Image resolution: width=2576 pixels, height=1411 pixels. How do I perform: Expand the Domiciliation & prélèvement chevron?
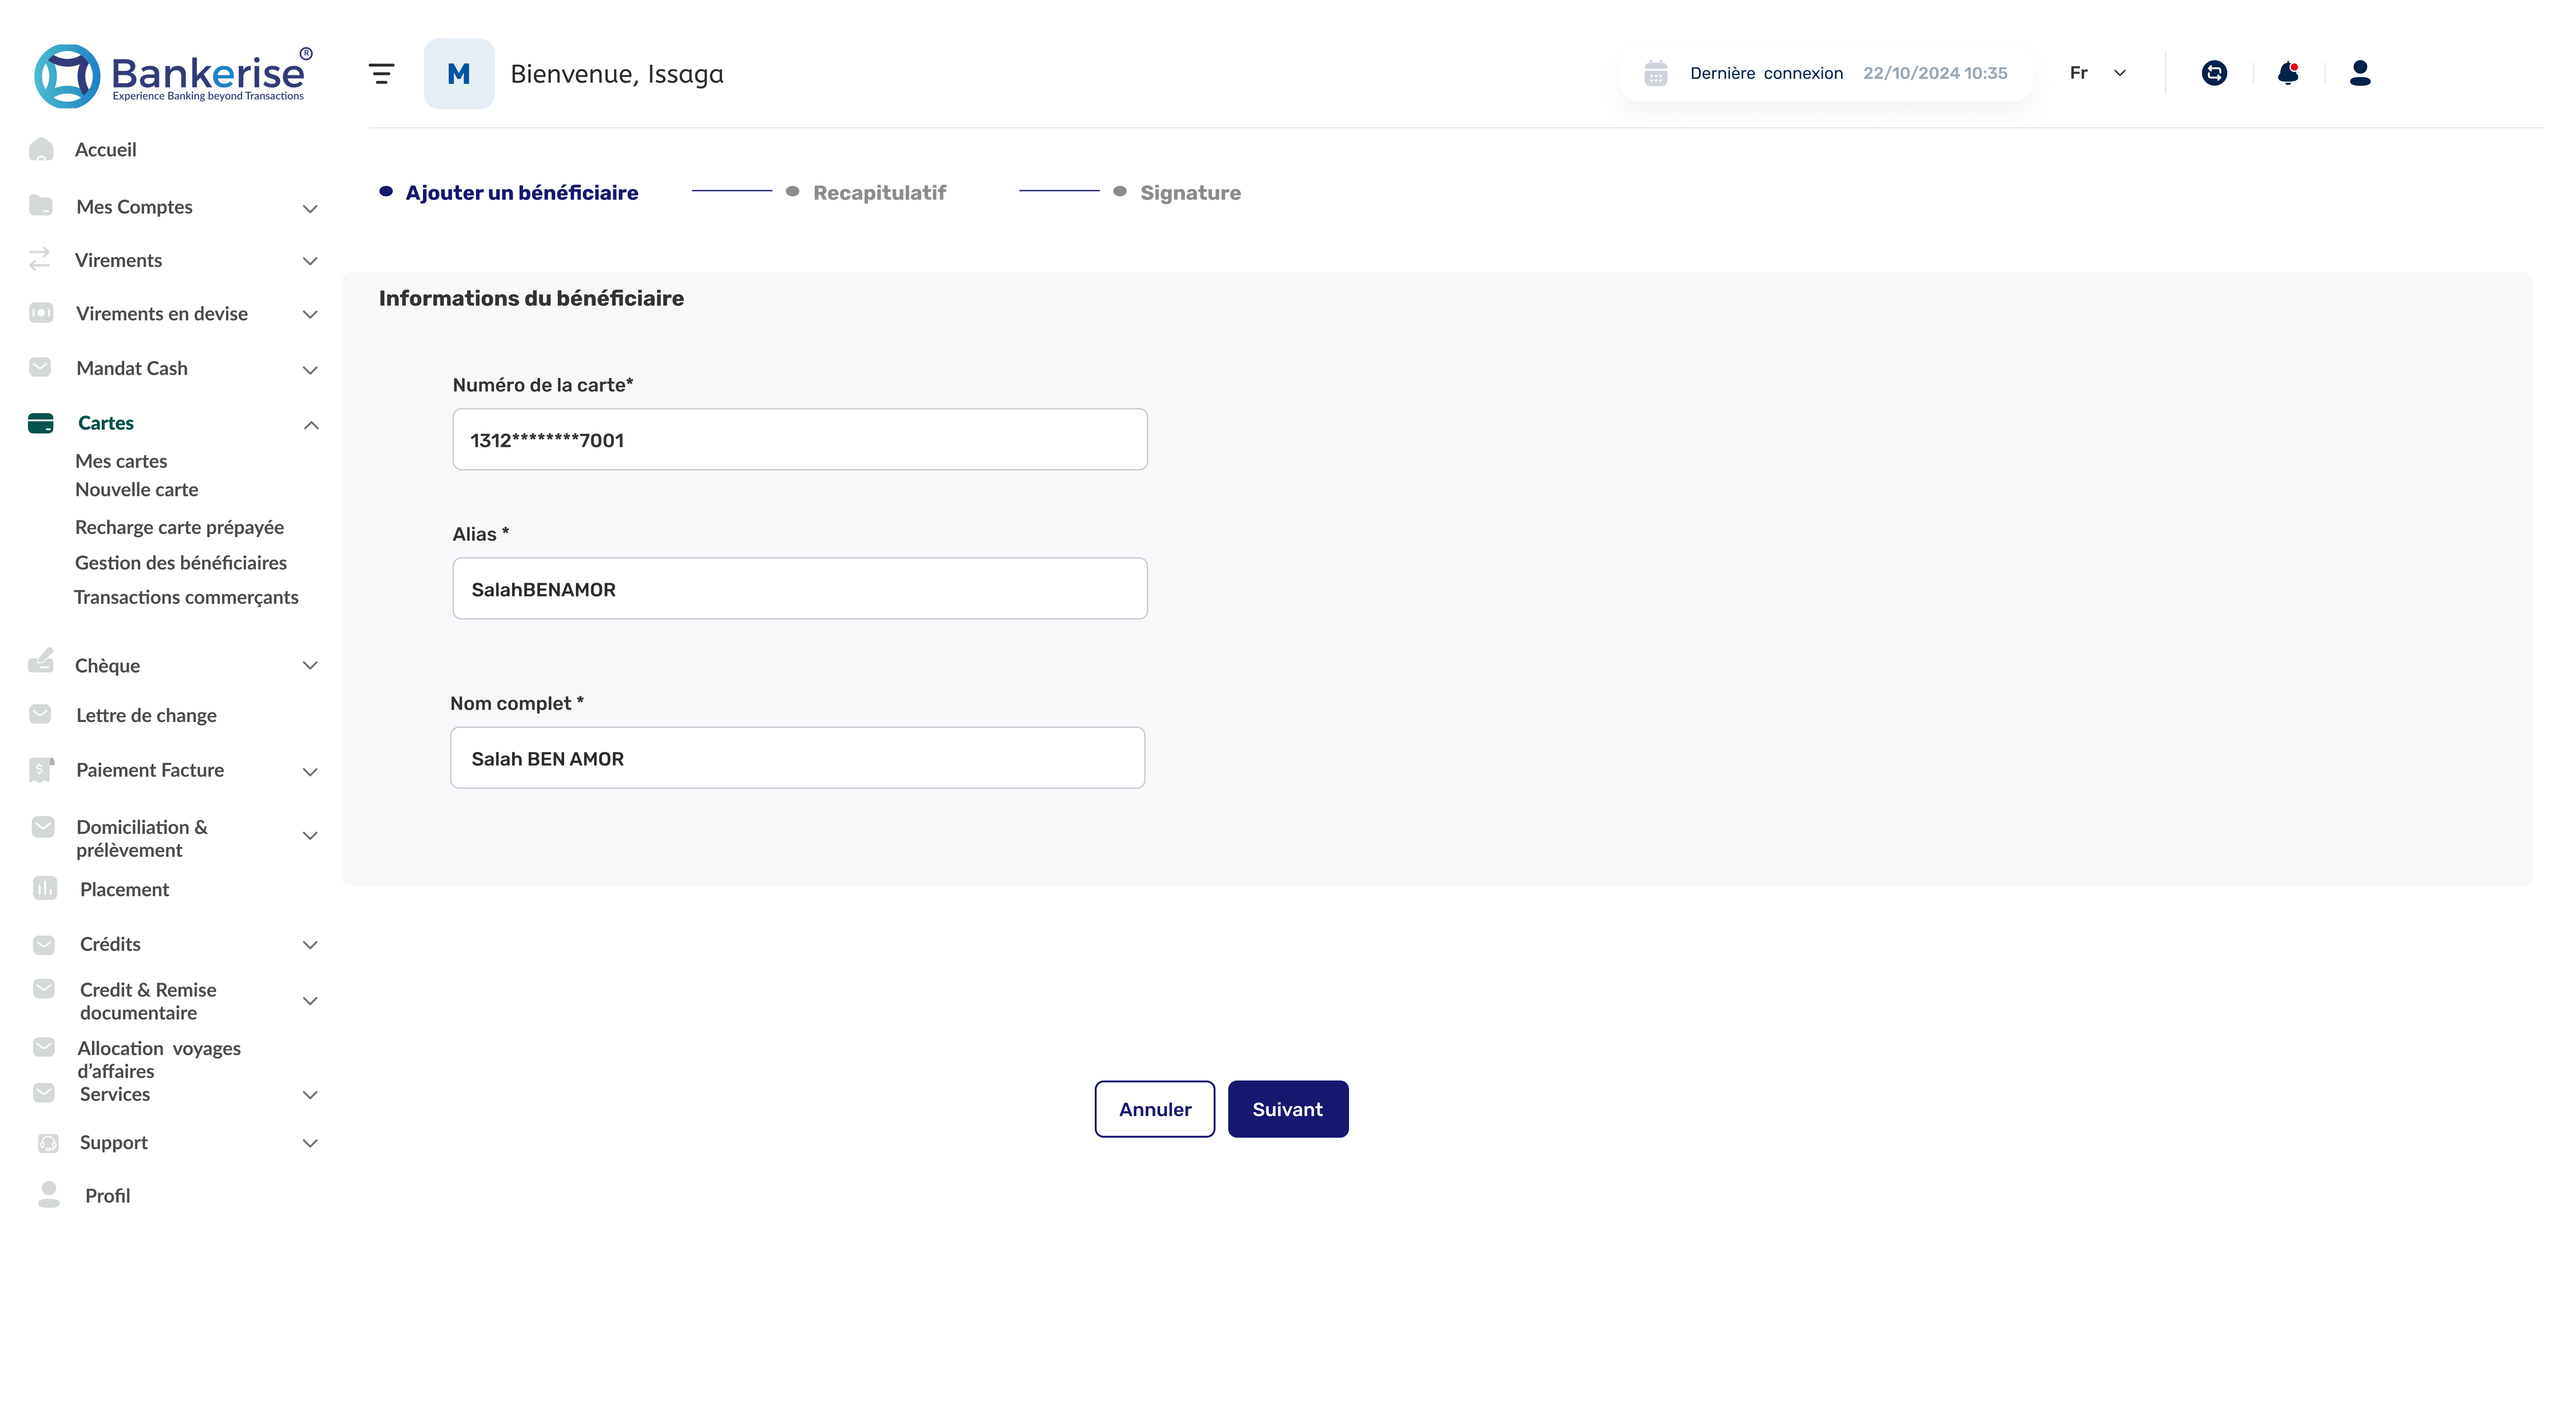(310, 836)
